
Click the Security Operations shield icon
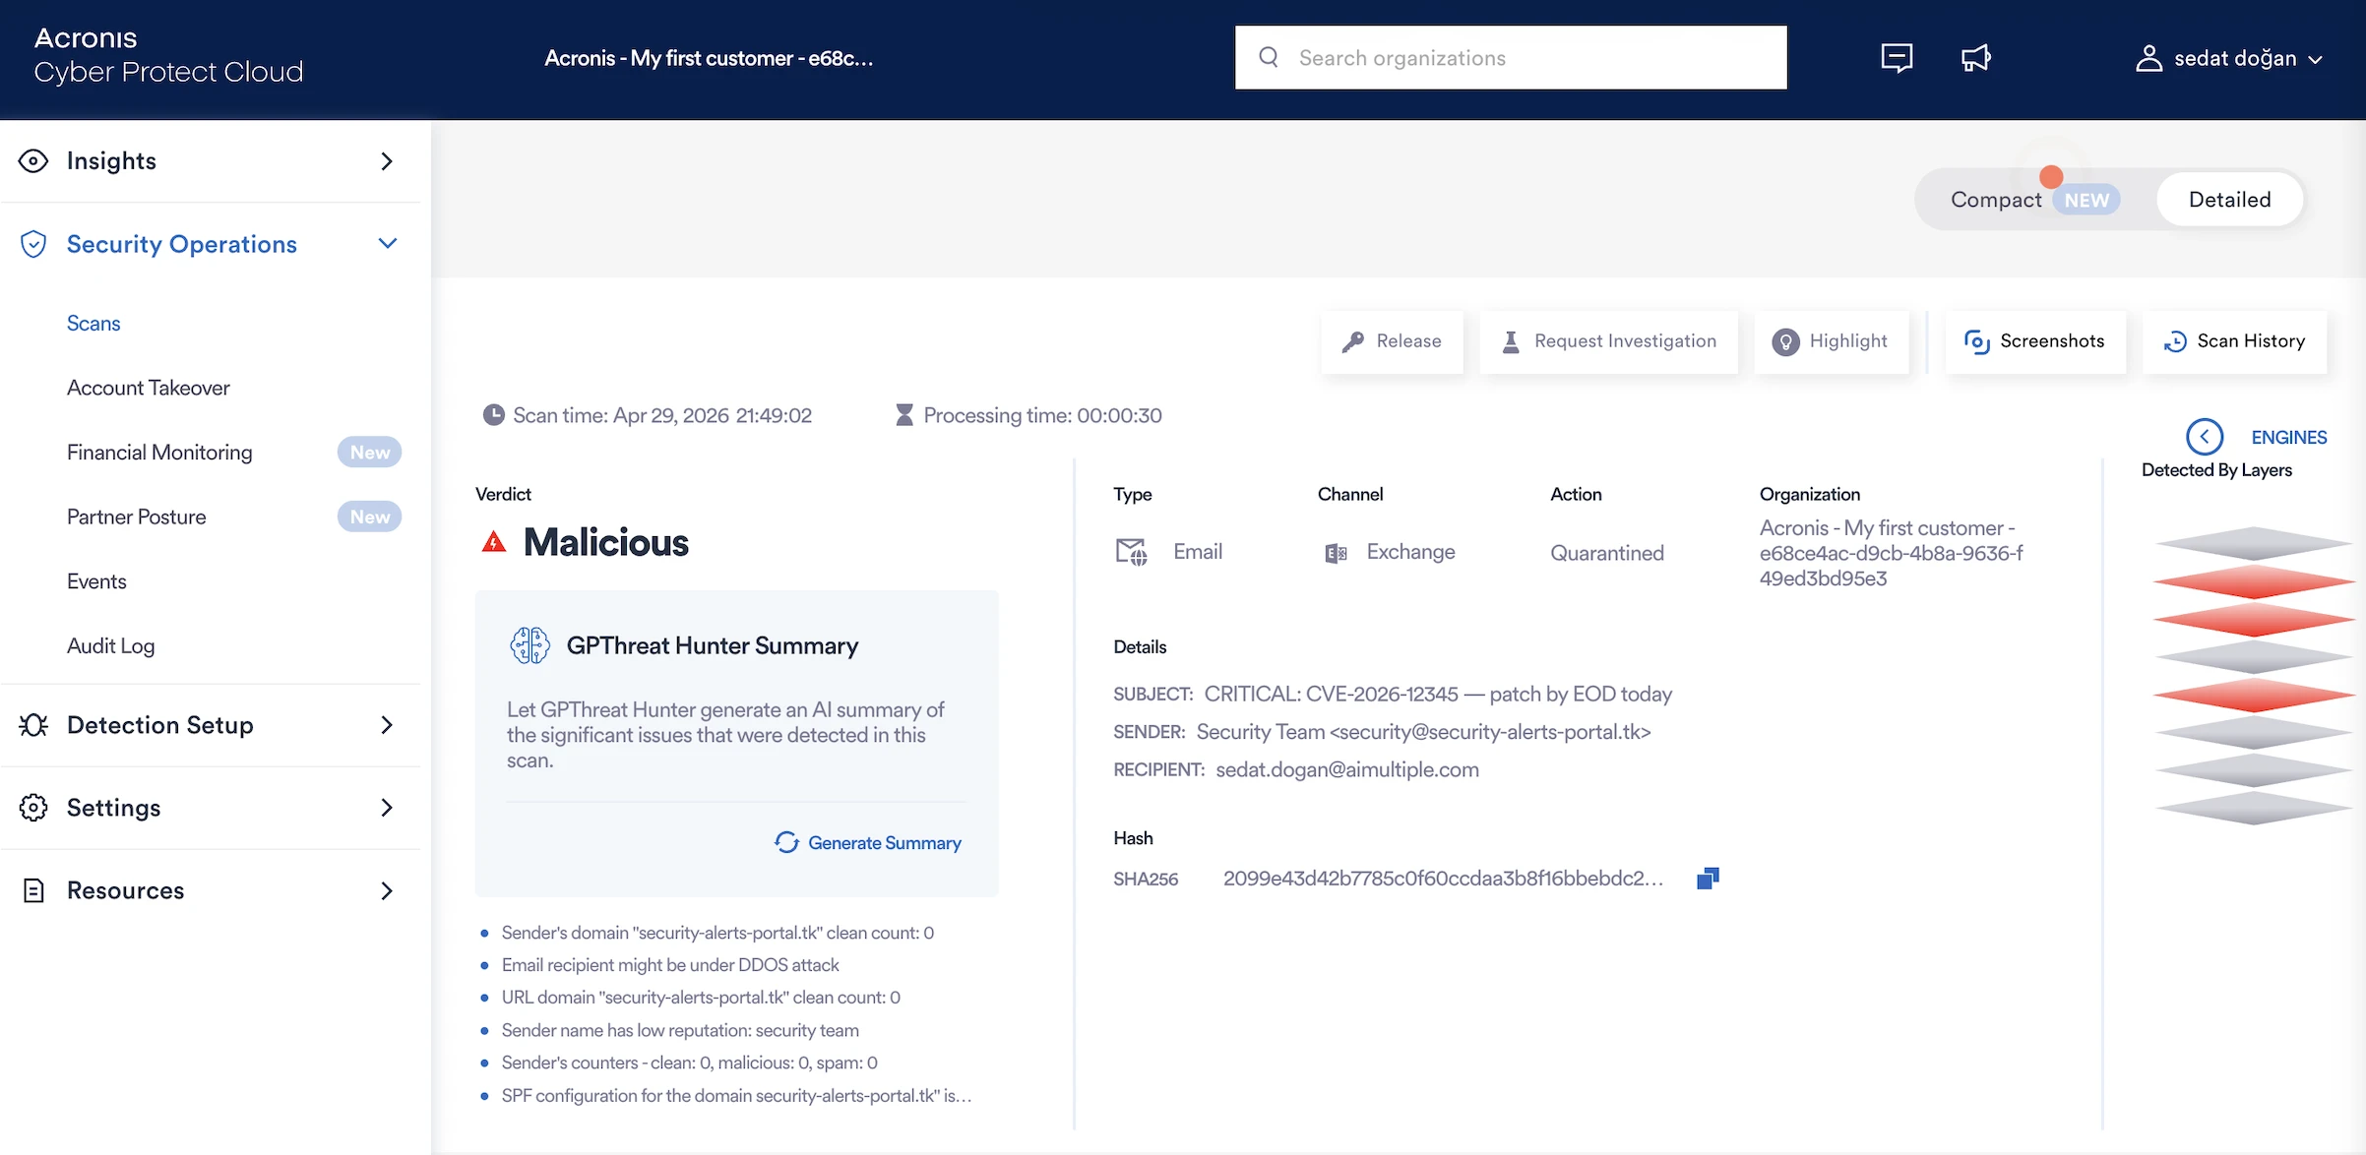33,244
